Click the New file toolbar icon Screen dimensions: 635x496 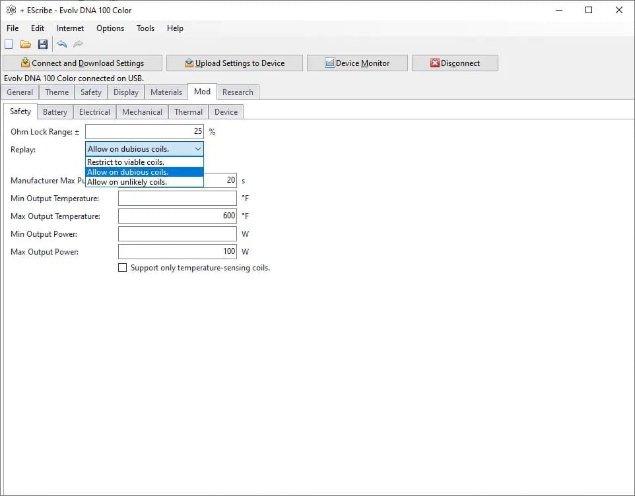pyautogui.click(x=9, y=44)
